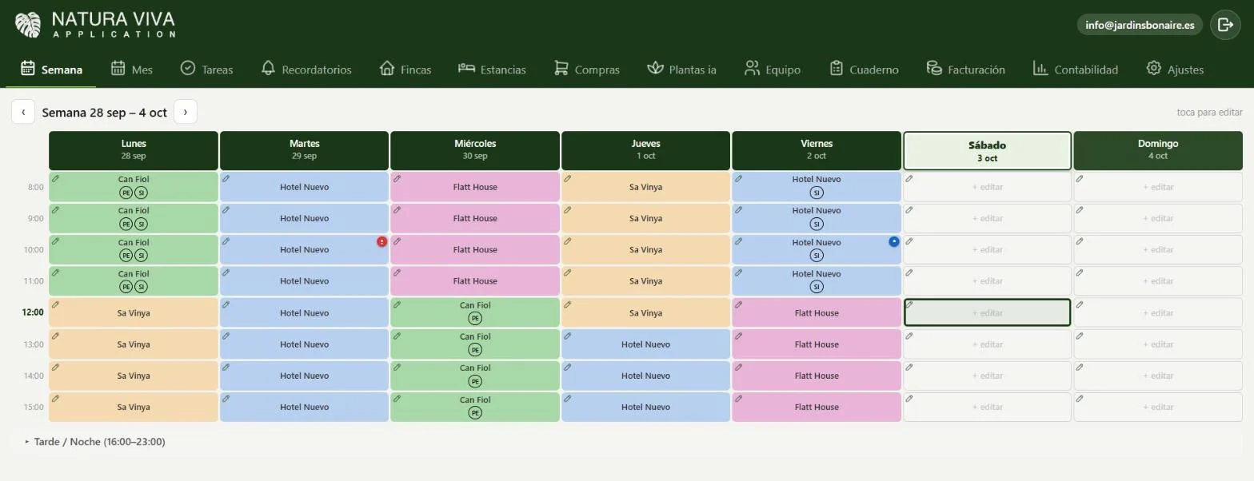The width and height of the screenshot is (1254, 481).
Task: Click the PE badge on Lunes 9:00
Action: tap(126, 224)
